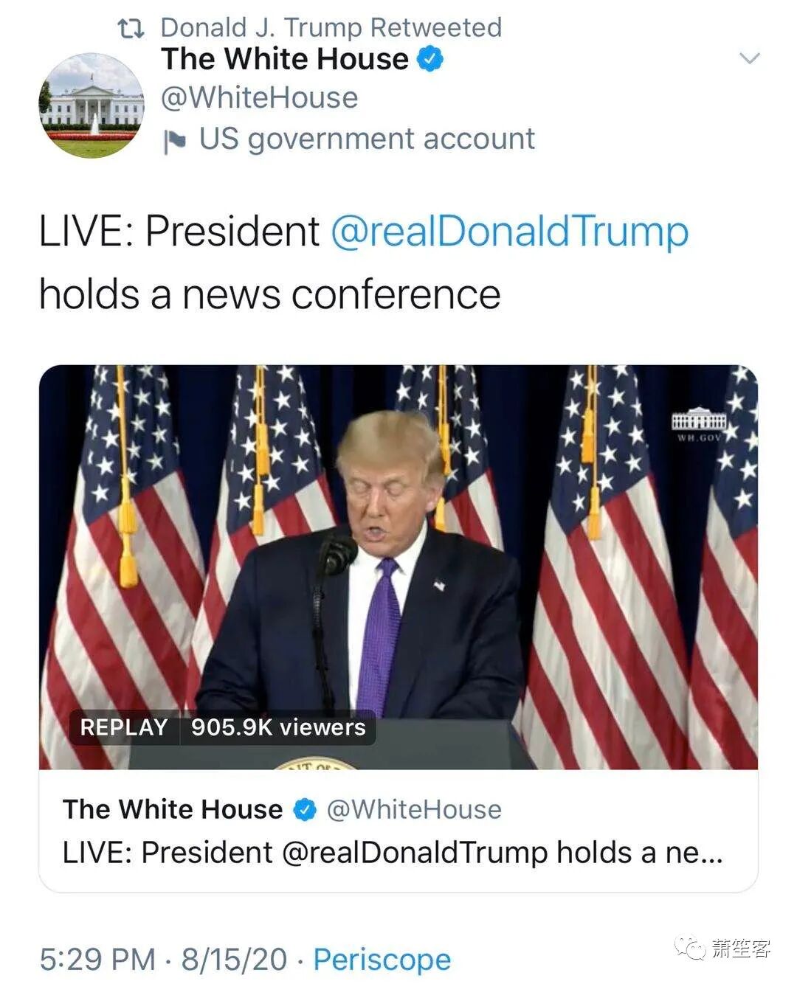The width and height of the screenshot is (797, 984).
Task: Open the link card title The White House
Action: [173, 810]
